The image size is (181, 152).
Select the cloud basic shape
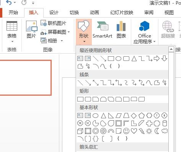[165, 131]
